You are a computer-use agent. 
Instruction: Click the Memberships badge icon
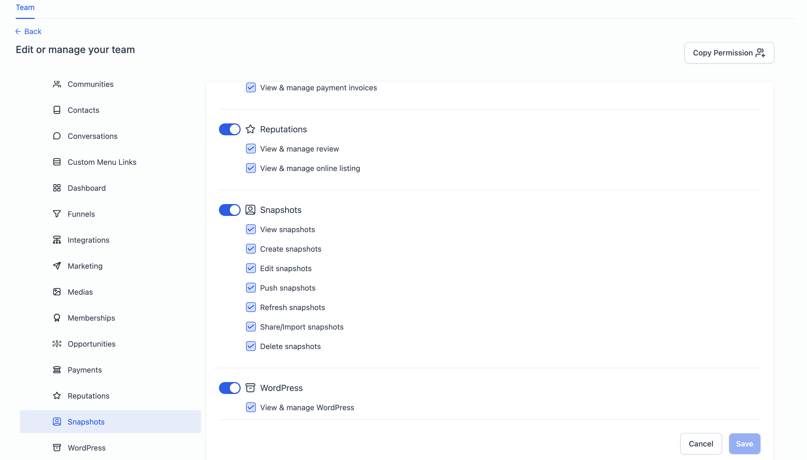pos(57,318)
